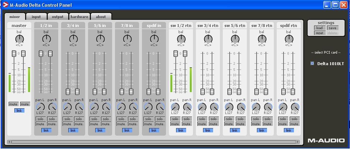Open the about tab
Screen dimensions: 350x150
101,17
